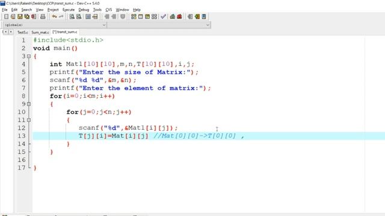The image size is (385, 216).
Task: Open the Execute menu
Action: [69, 10]
